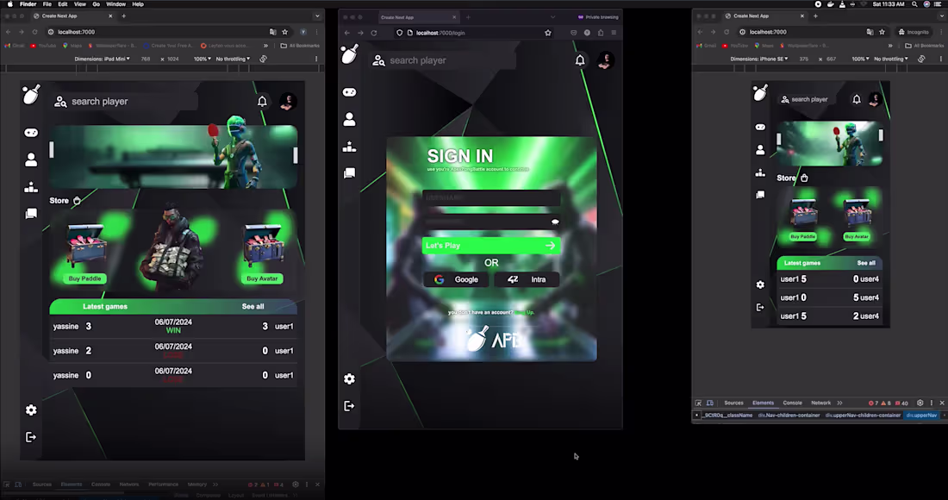This screenshot has width=948, height=500.
Task: Switch to Sources tab in iPhone SE window devtools
Action: point(733,403)
